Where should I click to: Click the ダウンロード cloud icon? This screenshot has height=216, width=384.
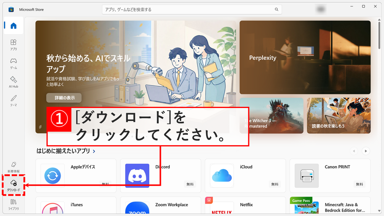(x=13, y=183)
